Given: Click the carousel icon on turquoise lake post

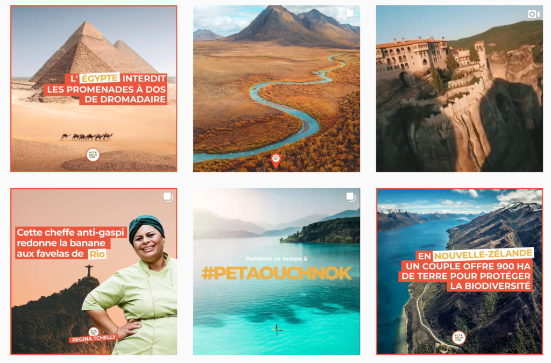Looking at the screenshot, I should pos(351,197).
